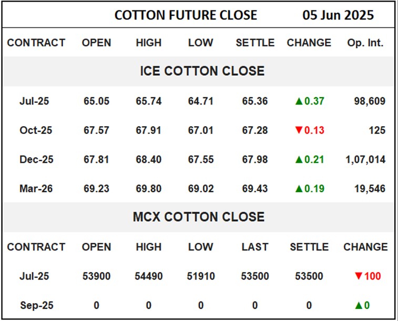Select the Dec-25 contract row label
398x321 pixels.
coord(36,159)
